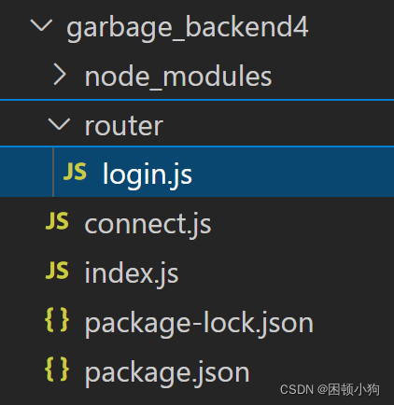Open the connect.js file
The height and width of the screenshot is (405, 394).
148,225
